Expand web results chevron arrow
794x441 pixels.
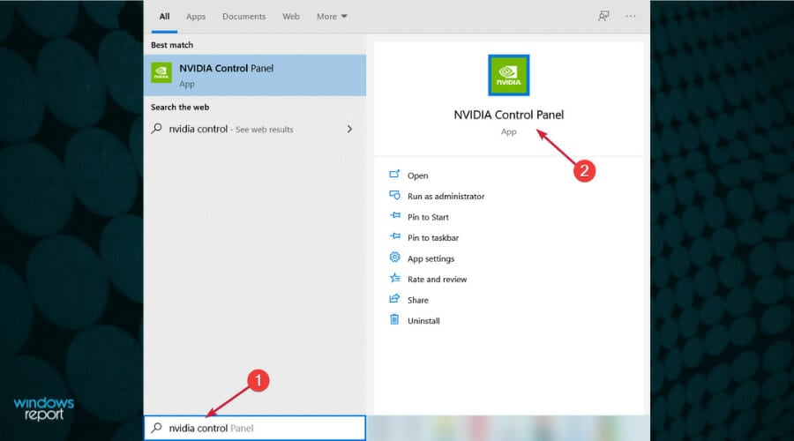click(x=349, y=129)
